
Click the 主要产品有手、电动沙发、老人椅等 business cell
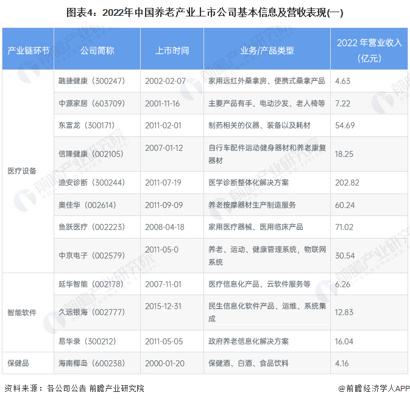[x=267, y=103]
